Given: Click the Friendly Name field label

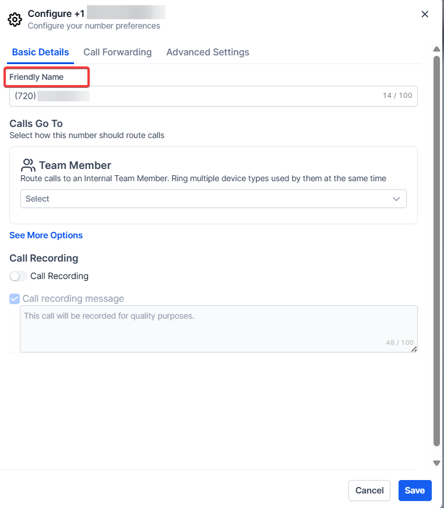Looking at the screenshot, I should [37, 77].
